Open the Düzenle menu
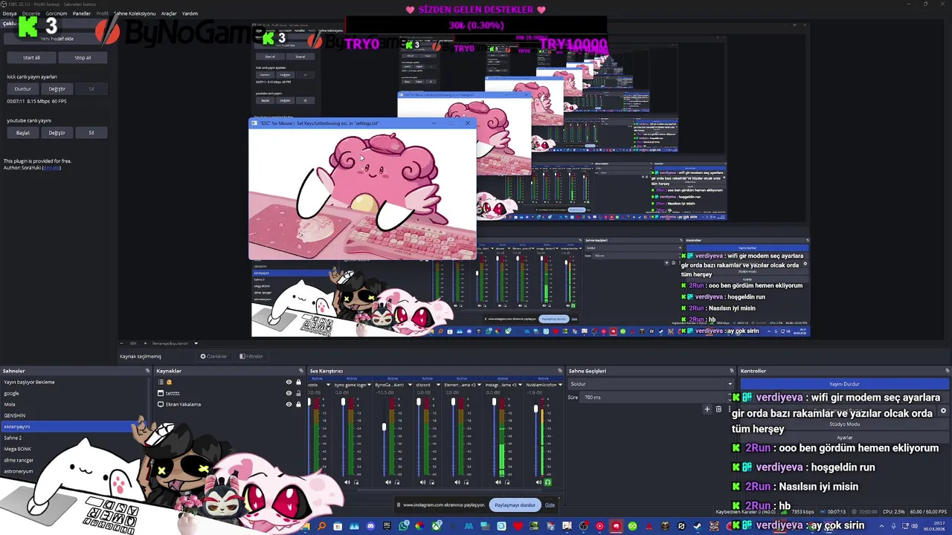The image size is (952, 535). coord(31,13)
